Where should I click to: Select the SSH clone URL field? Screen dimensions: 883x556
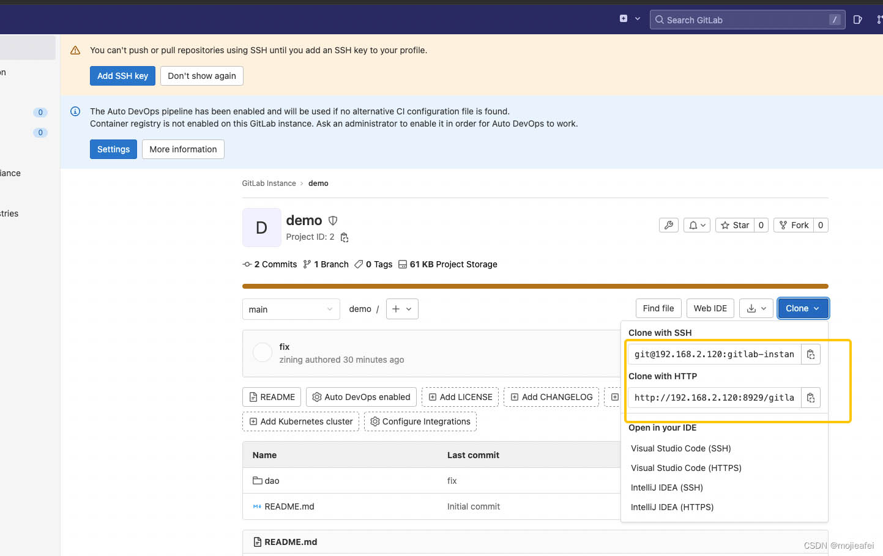[x=715, y=354]
